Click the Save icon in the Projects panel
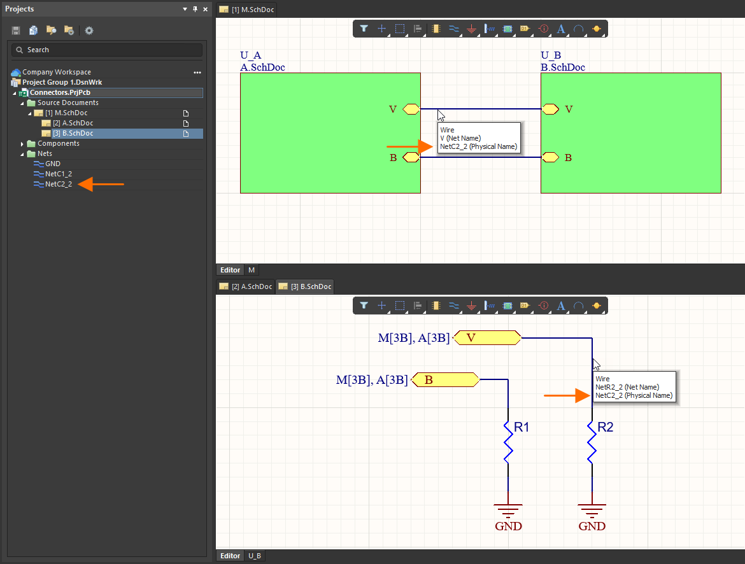The width and height of the screenshot is (745, 564). tap(16, 31)
